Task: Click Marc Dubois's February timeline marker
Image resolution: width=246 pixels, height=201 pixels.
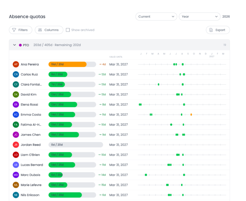Action: click(146, 175)
